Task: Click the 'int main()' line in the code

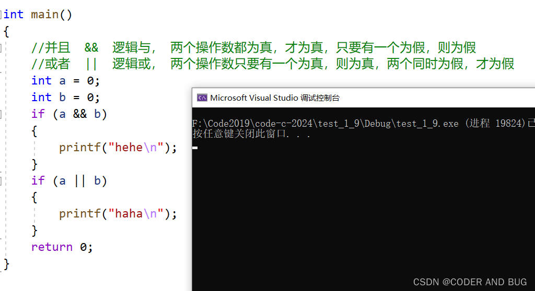Action: 38,15
